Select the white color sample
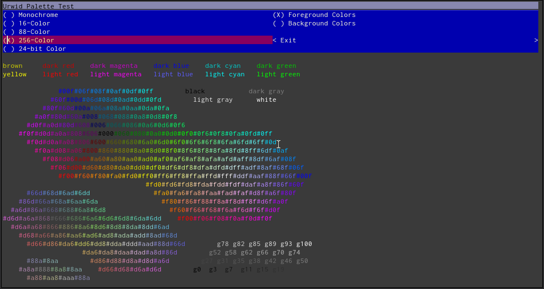544x289 pixels. (266, 100)
